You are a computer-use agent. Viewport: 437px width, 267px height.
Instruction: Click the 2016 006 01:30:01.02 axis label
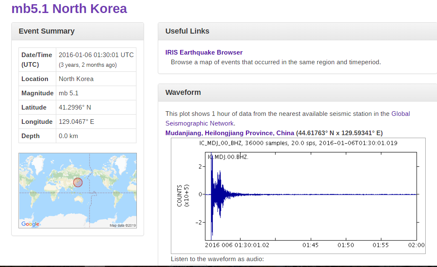[x=237, y=245]
